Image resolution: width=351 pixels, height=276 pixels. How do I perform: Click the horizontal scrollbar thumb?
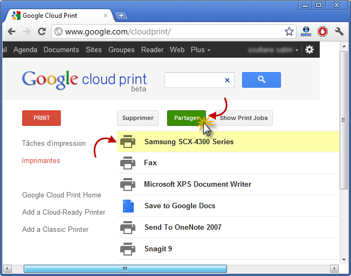(x=125, y=268)
